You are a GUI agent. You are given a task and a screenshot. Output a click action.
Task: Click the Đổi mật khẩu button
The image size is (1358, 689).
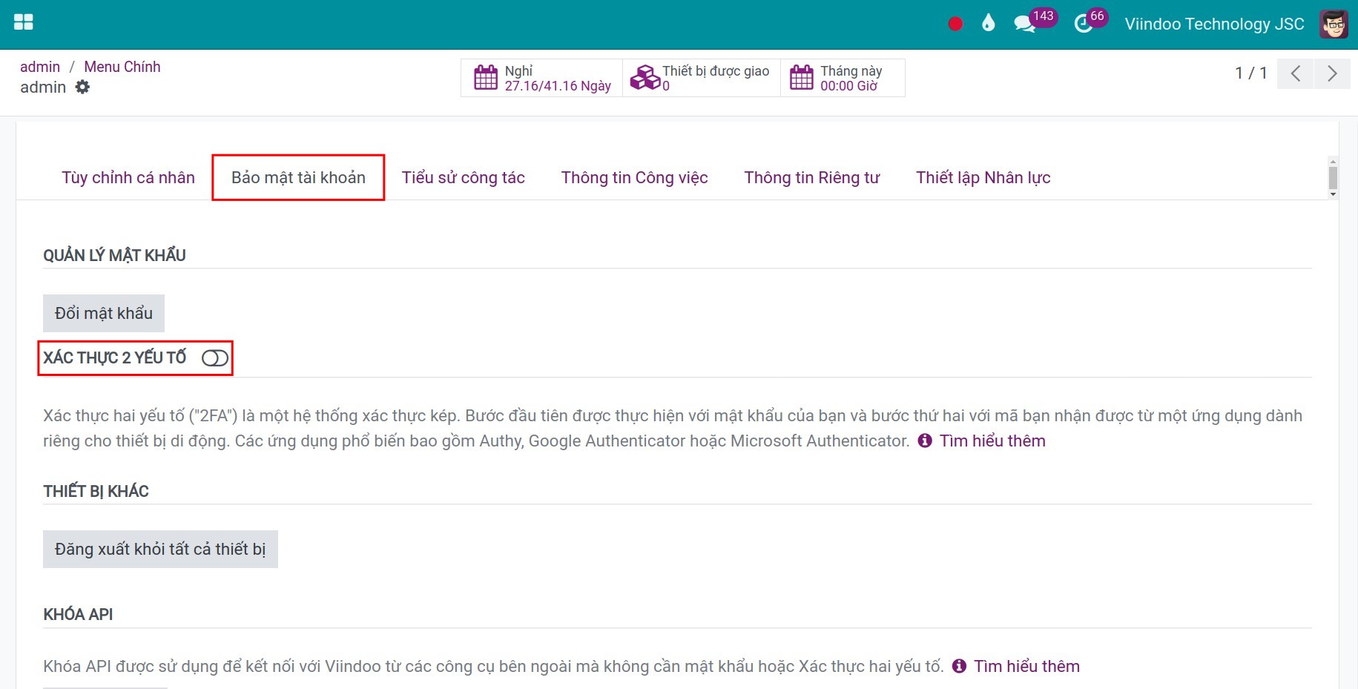pos(104,313)
